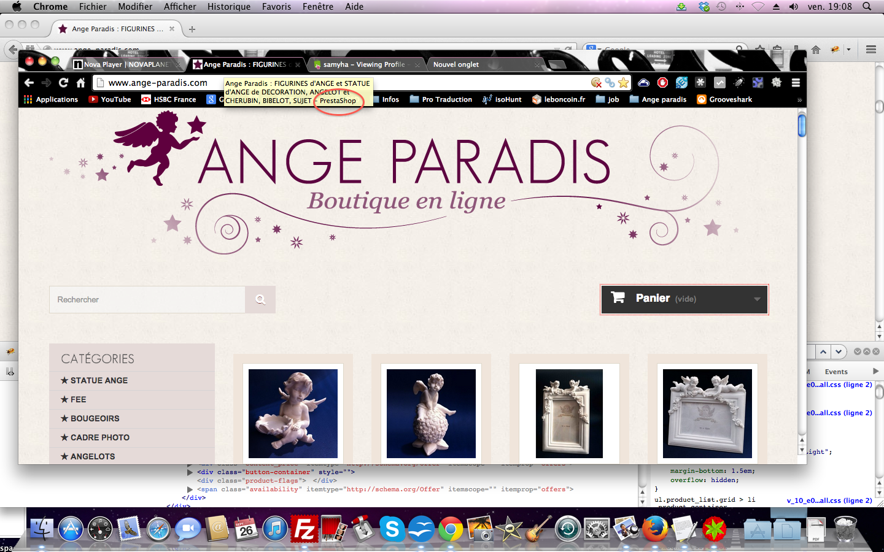Open the asterisk extension icon

(x=700, y=82)
